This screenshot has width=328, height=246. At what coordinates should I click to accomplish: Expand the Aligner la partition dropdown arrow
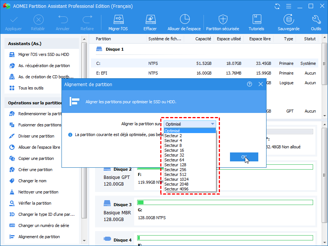pos(212,124)
